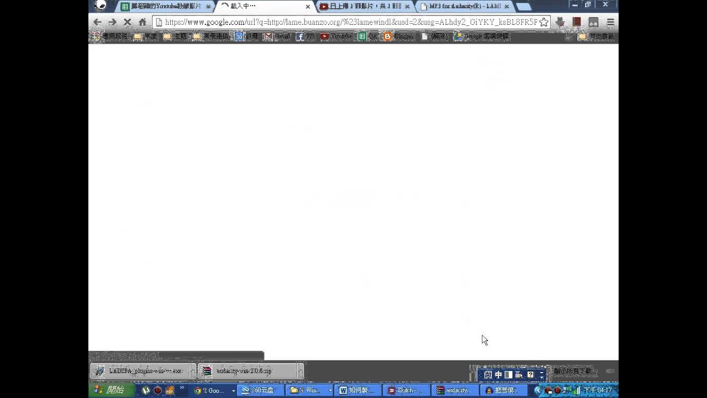Viewport: 707px width, 398px height.
Task: Show all downloads link
Action: [573, 371]
